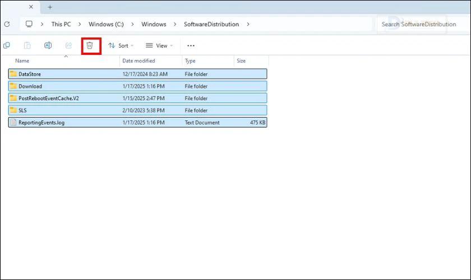Click the Share toolbar icon
Screen dimensions: 471x280
pyautogui.click(x=69, y=45)
